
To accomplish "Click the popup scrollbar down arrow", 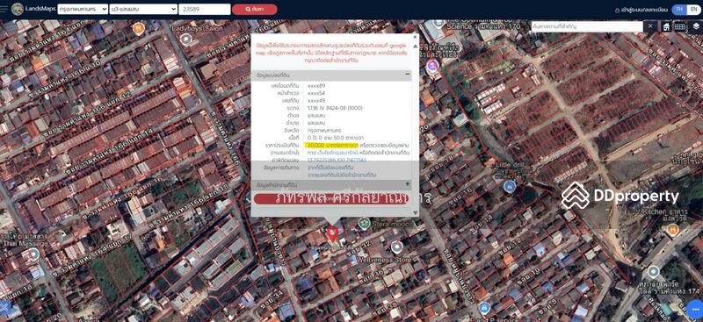I will click(415, 212).
